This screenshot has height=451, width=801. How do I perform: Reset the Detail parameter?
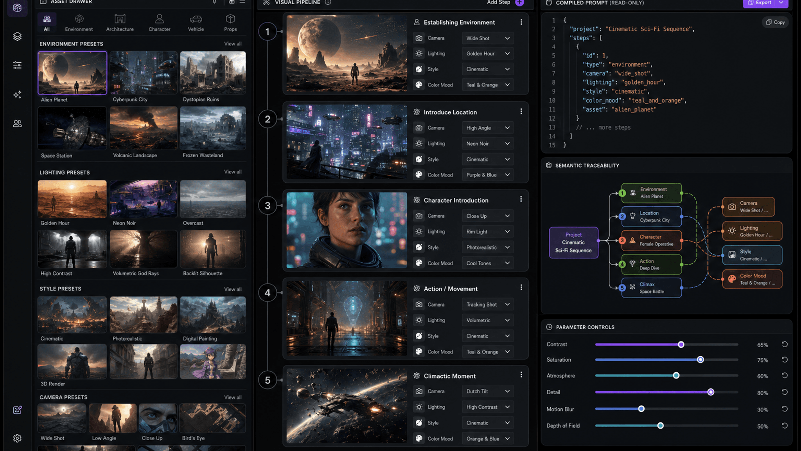pos(785,392)
